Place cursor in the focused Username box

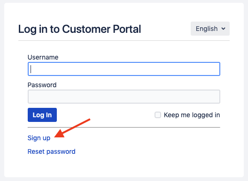tap(124, 69)
